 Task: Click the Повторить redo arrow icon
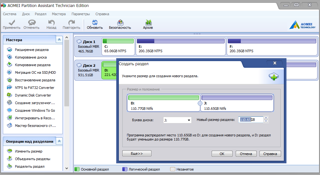[x=71, y=22]
